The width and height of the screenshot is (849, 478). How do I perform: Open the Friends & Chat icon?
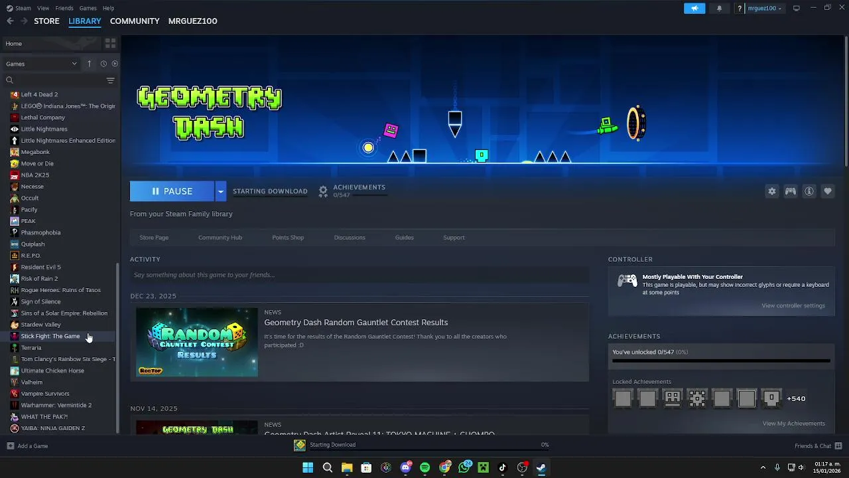click(x=838, y=445)
